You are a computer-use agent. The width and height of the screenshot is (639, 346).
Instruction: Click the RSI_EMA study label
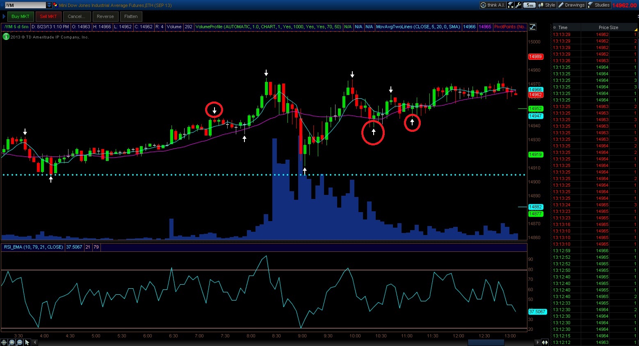(x=33, y=247)
